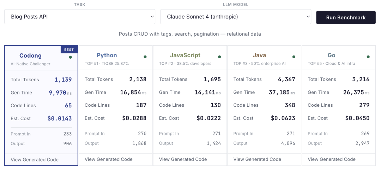
Task: Select the Python language heading
Action: coord(107,55)
